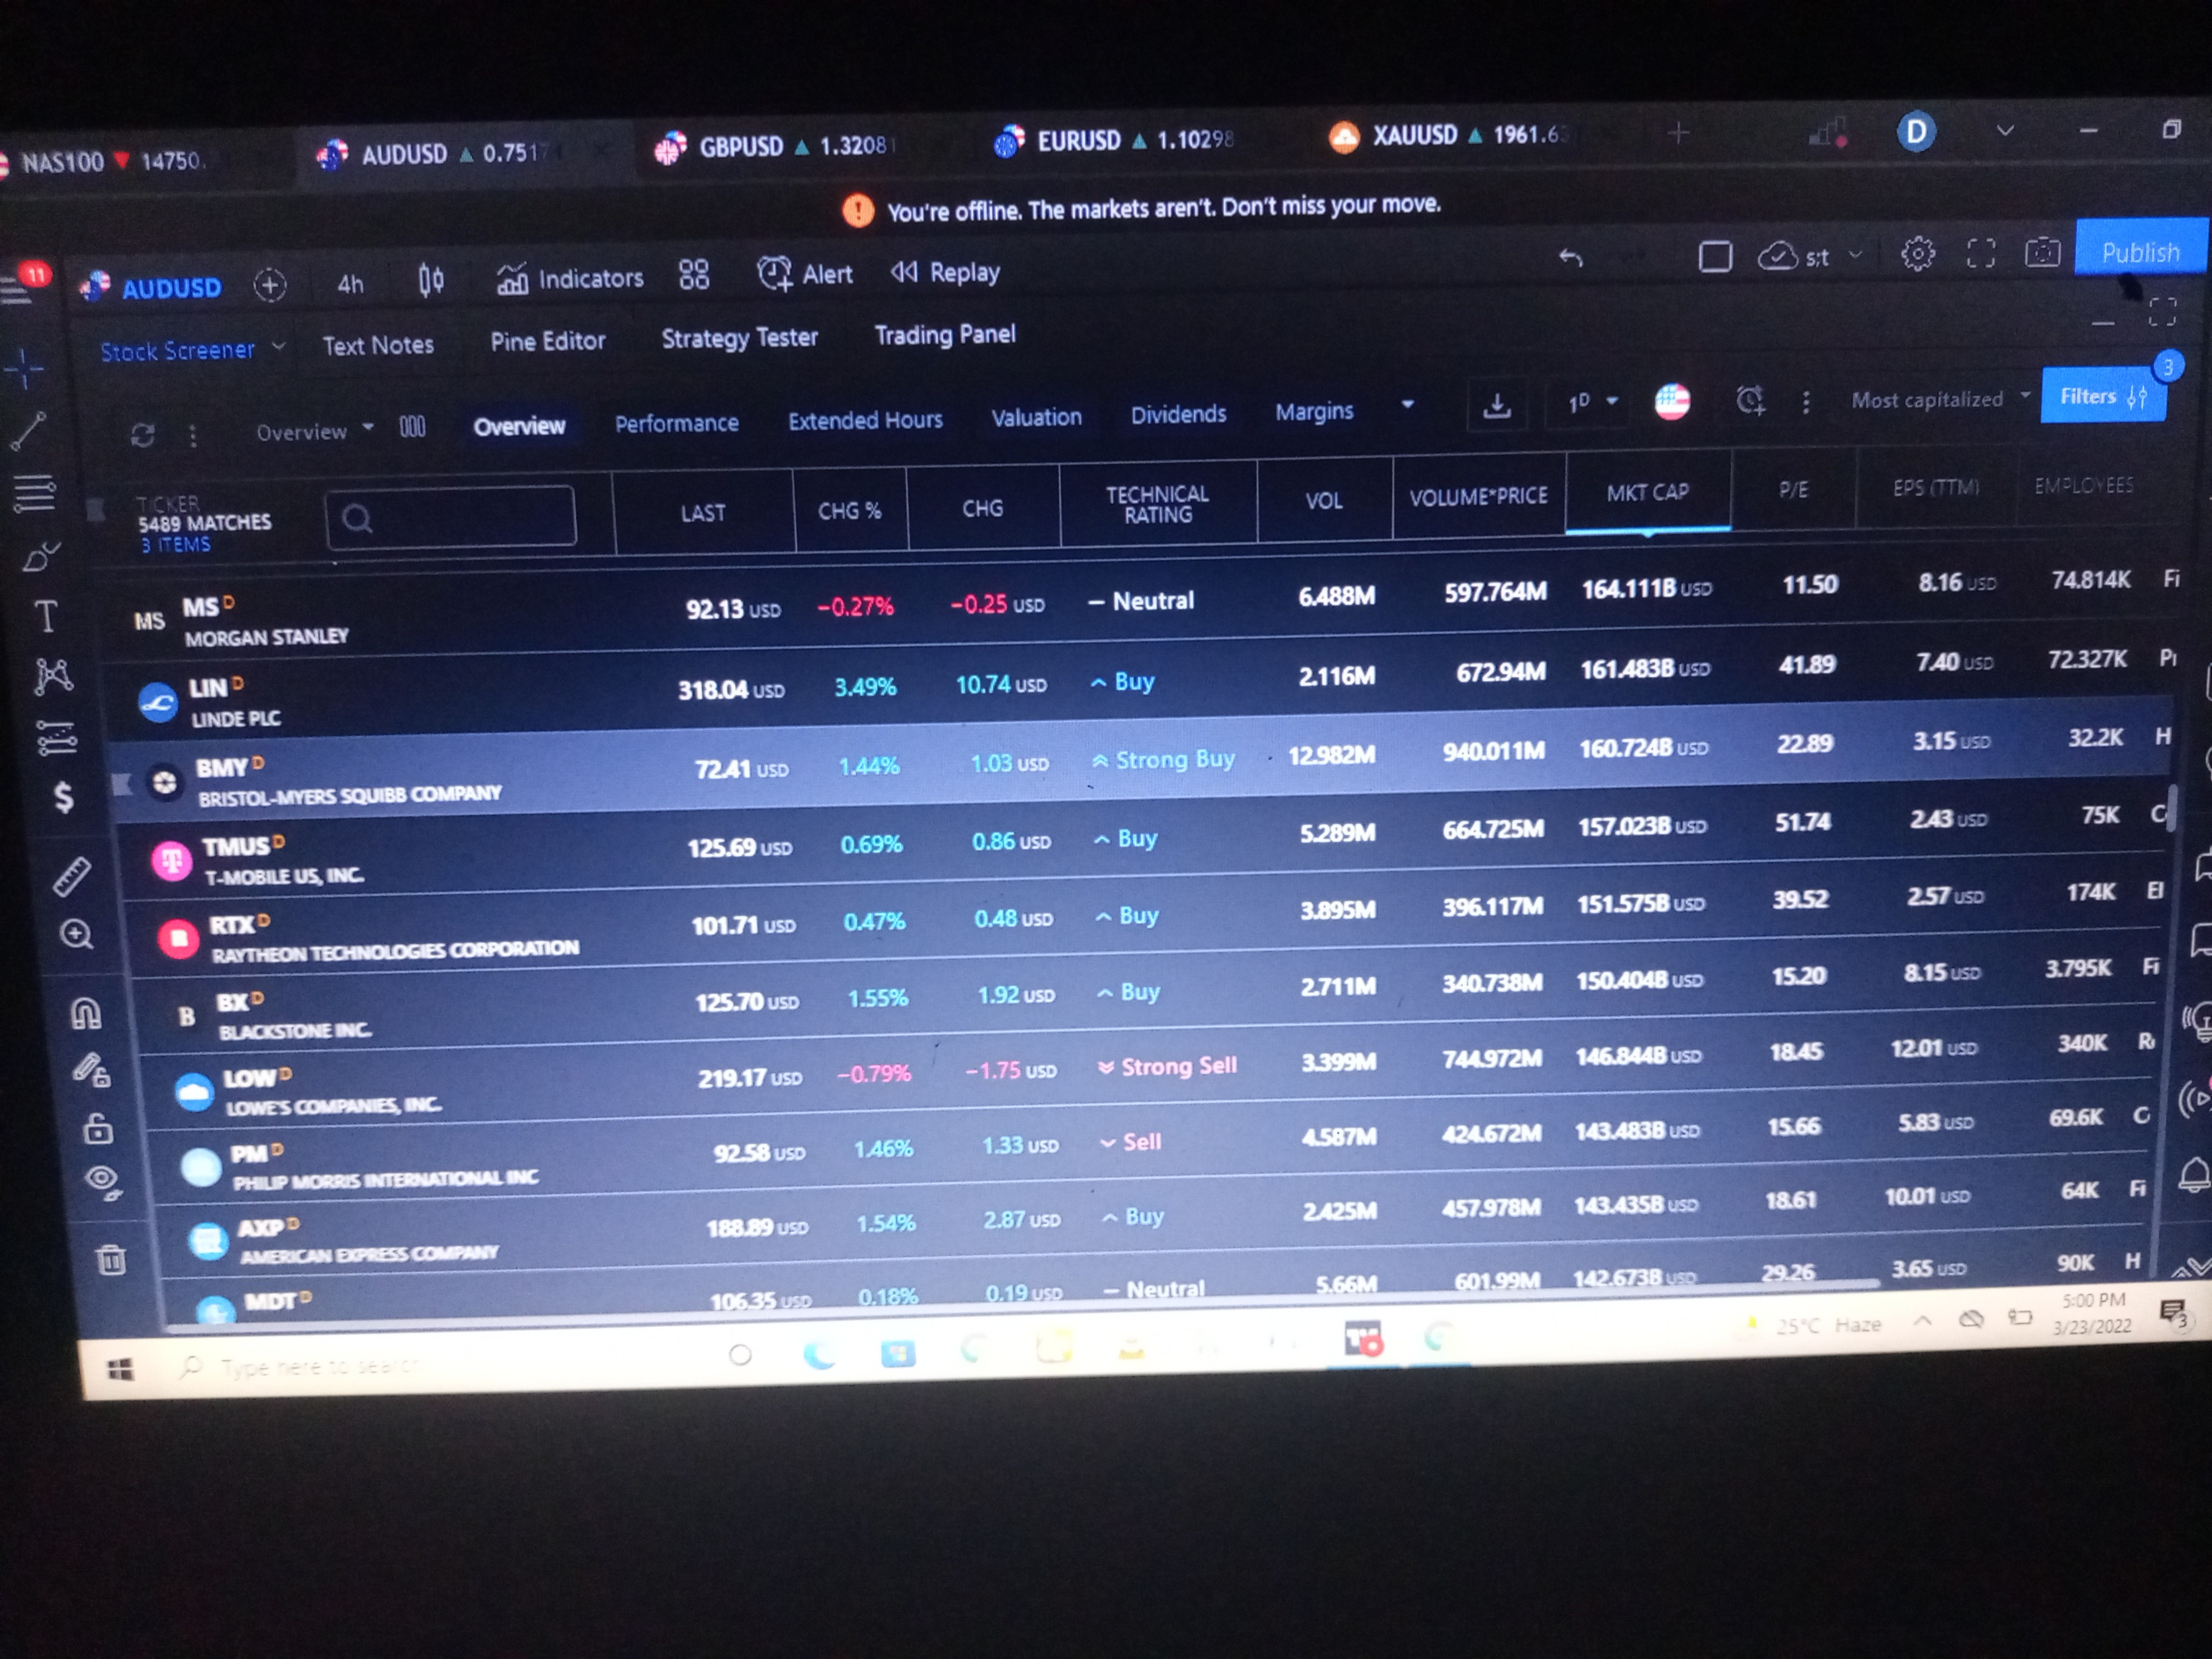Image resolution: width=2212 pixels, height=1659 pixels.
Task: Activate the Zoom In tool
Action: 77,934
